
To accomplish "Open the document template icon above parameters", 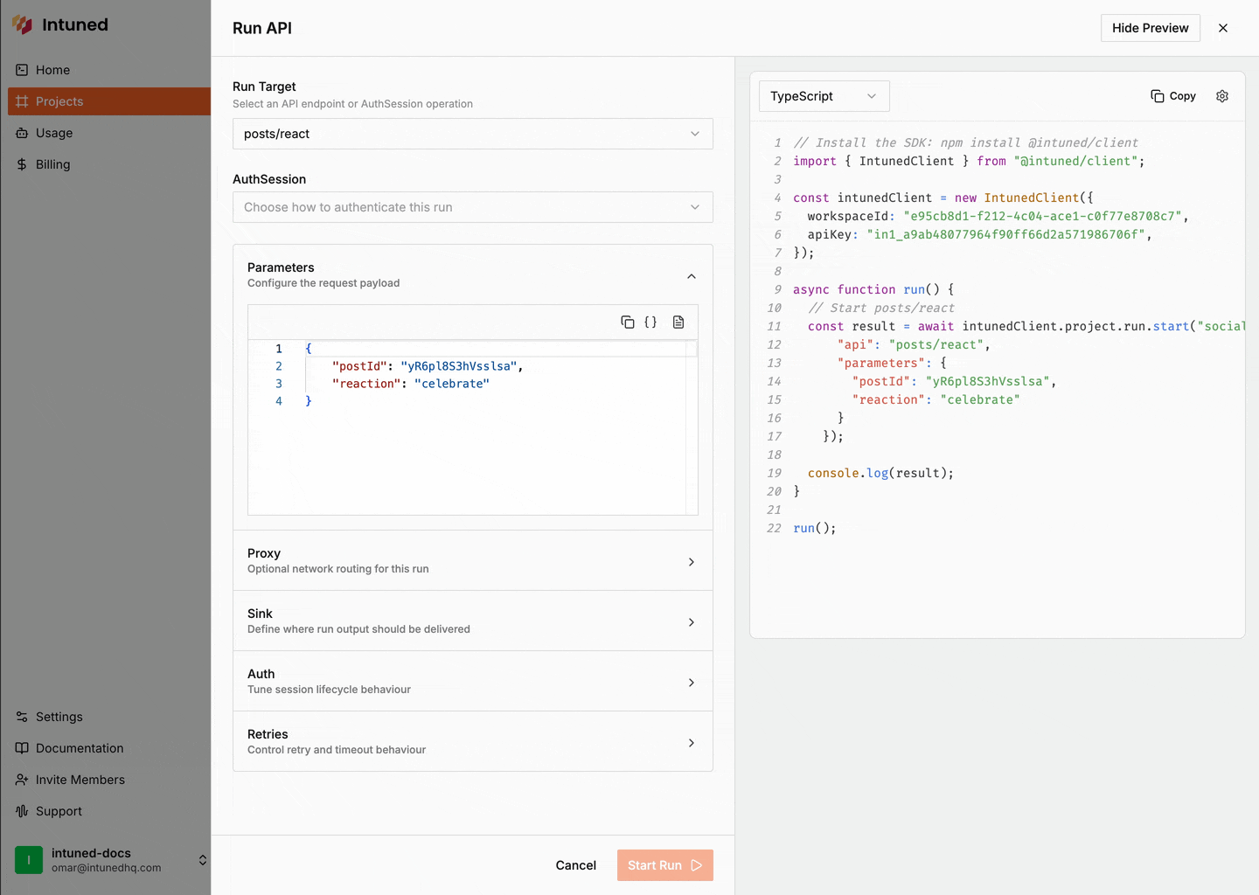I will [x=678, y=322].
